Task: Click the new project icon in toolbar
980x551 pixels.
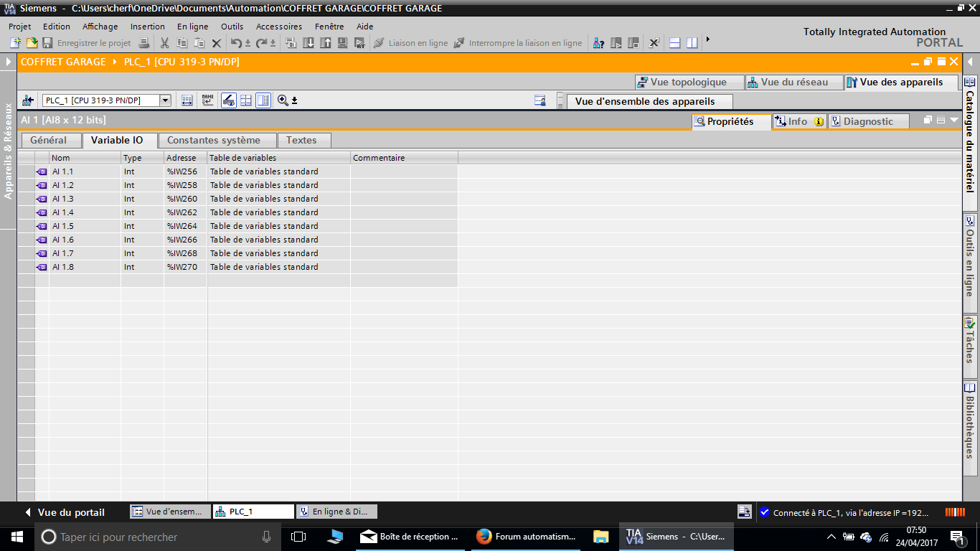Action: coord(15,43)
